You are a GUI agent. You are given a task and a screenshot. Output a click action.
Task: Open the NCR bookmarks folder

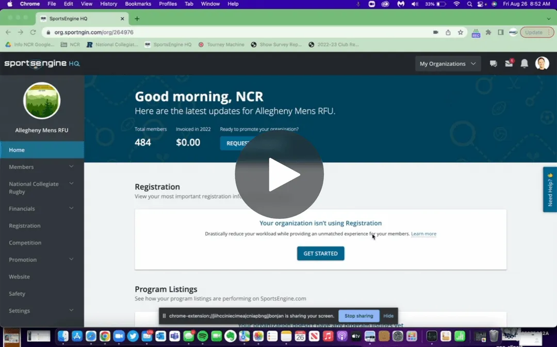[70, 45]
